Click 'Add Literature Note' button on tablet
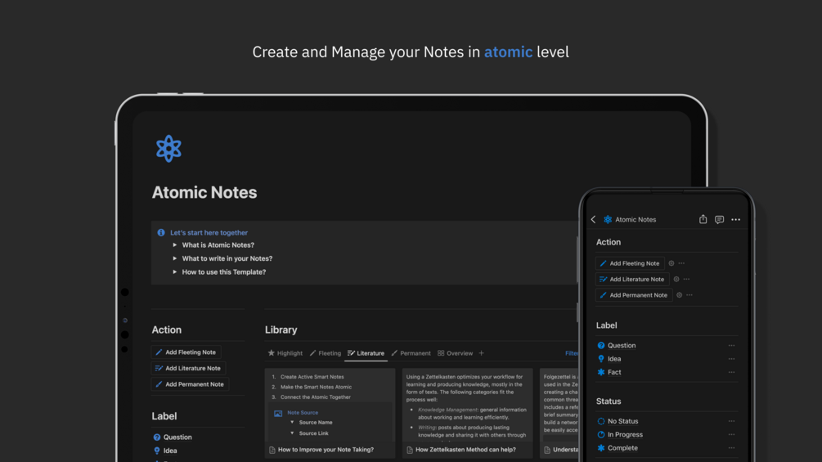Screen dimensions: 822x462 point(188,368)
